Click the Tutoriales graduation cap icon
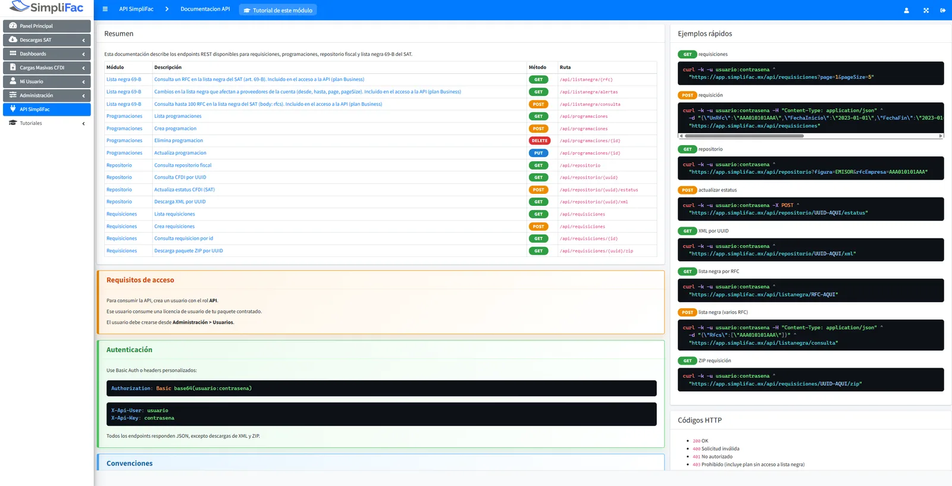952x486 pixels. pos(13,123)
